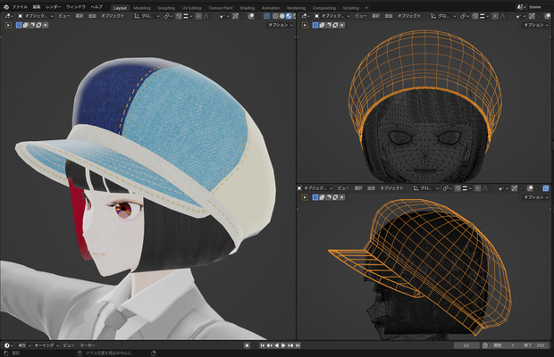The width and height of the screenshot is (554, 357).
Task: Click the Blender logo icon in the menu bar
Action: pos(6,7)
